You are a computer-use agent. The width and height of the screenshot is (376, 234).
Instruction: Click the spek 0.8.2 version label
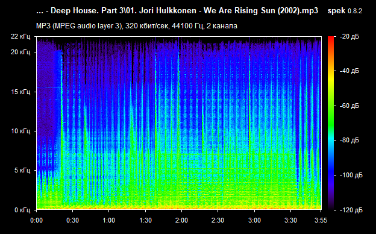[345, 11]
